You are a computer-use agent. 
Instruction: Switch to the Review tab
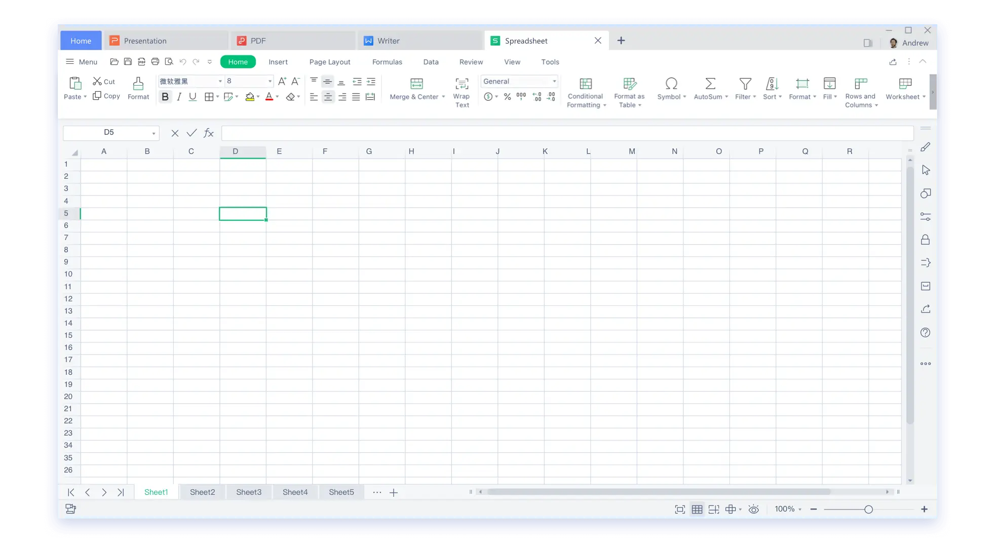471,62
